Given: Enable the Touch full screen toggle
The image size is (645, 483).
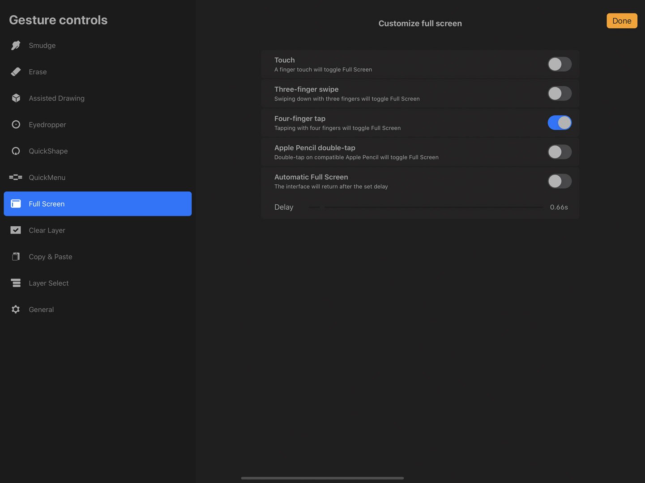Looking at the screenshot, I should click(x=560, y=64).
